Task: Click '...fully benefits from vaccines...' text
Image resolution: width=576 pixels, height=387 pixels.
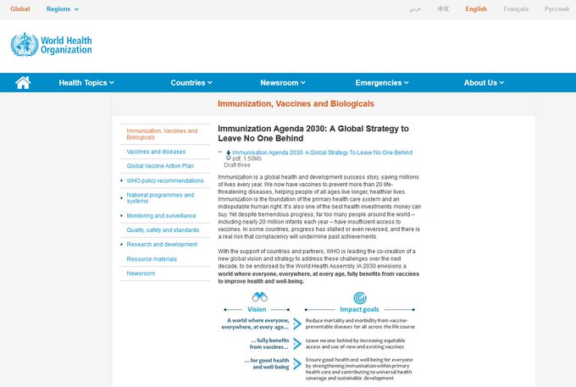Action: (269, 343)
